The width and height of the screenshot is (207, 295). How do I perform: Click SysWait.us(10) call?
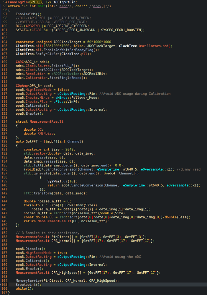point(62,181)
